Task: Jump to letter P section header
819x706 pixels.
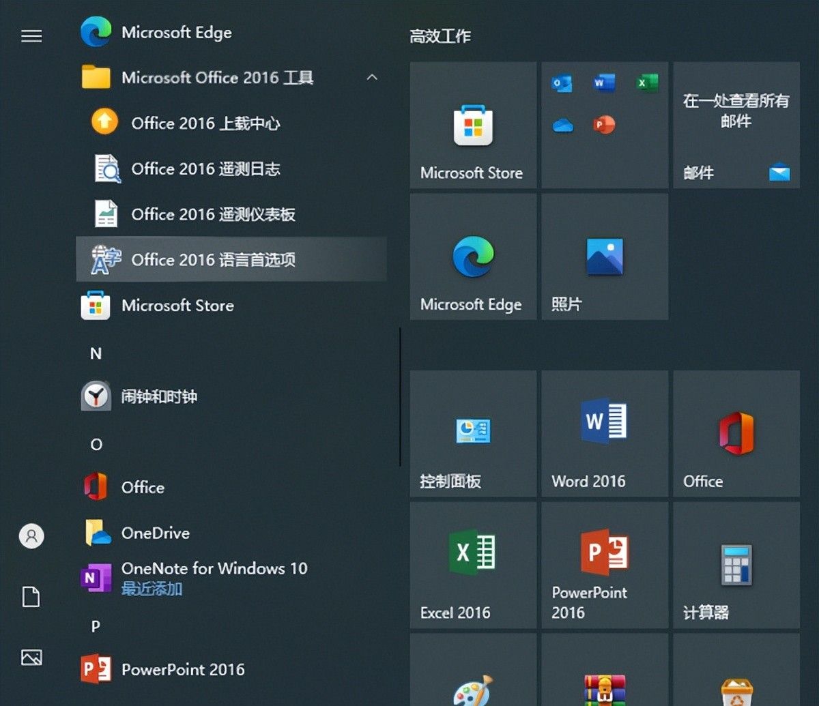Action: pyautogui.click(x=96, y=626)
